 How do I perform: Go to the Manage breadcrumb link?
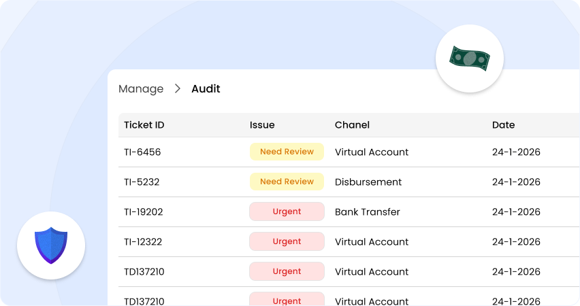(x=141, y=89)
